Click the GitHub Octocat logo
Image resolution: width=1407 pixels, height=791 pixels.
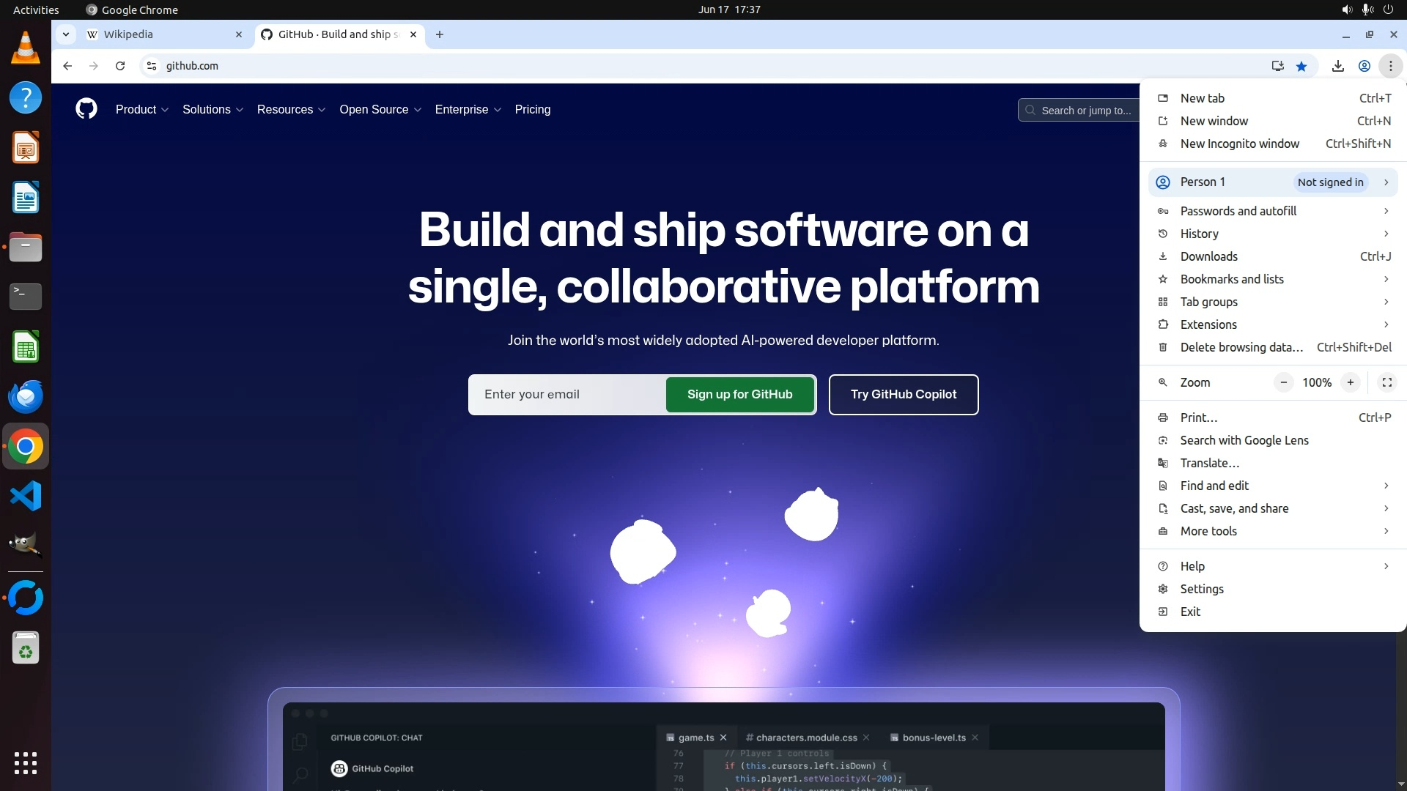click(86, 109)
